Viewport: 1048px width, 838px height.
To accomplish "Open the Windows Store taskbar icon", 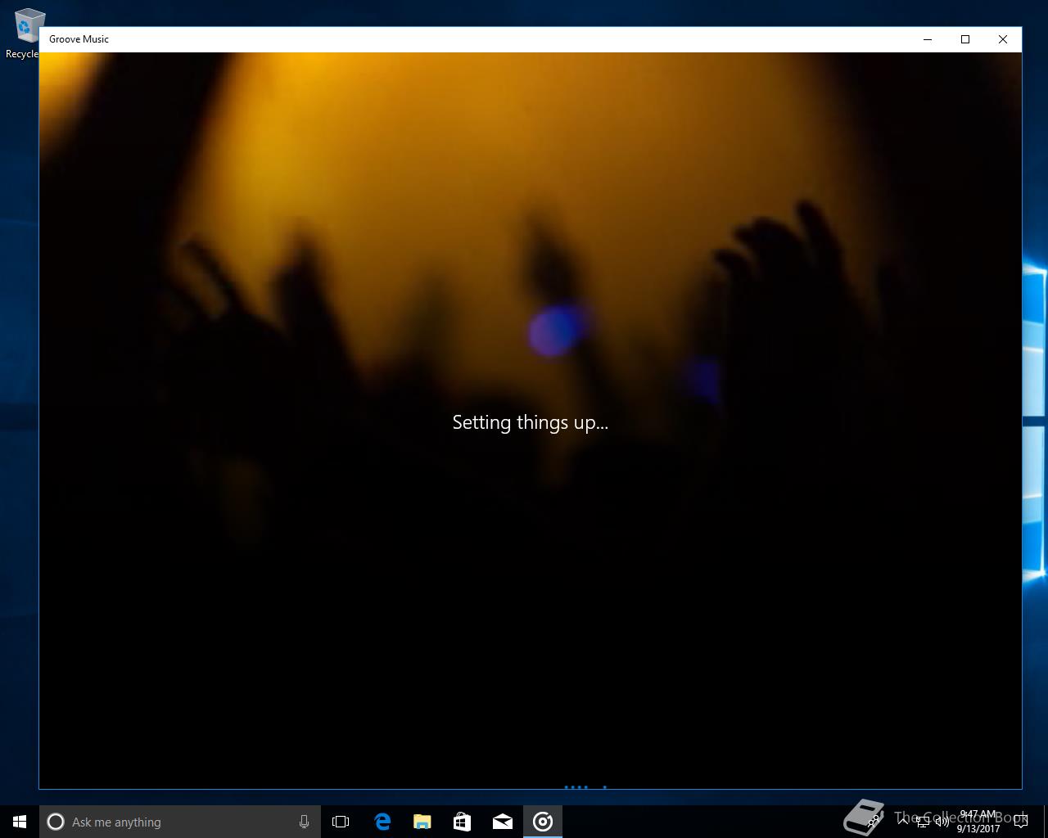I will tap(462, 822).
